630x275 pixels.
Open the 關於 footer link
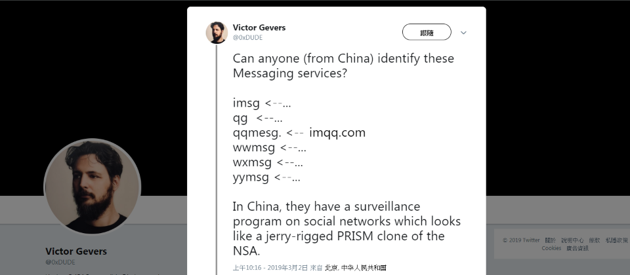click(x=549, y=240)
